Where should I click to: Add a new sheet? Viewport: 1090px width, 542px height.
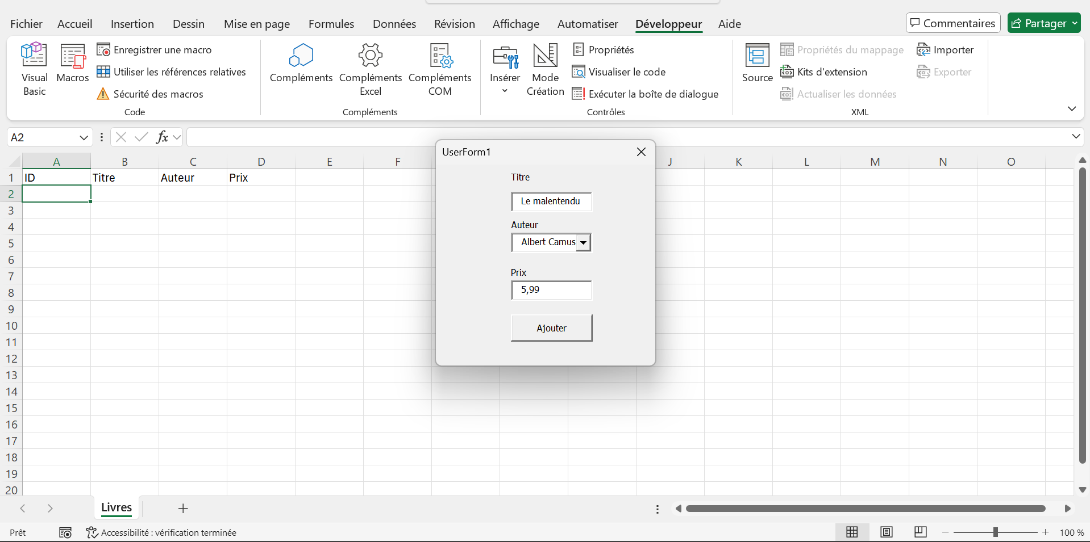click(183, 509)
